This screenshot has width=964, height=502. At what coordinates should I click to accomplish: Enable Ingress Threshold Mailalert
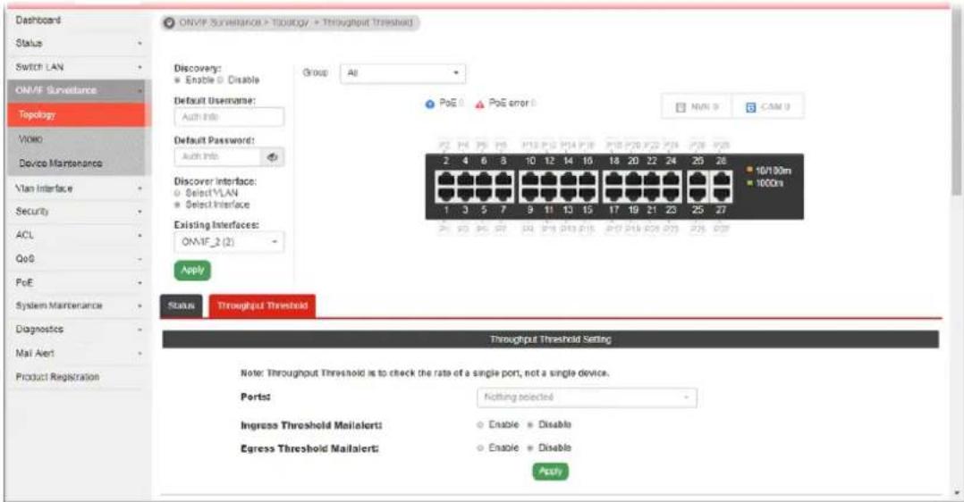[x=480, y=424]
